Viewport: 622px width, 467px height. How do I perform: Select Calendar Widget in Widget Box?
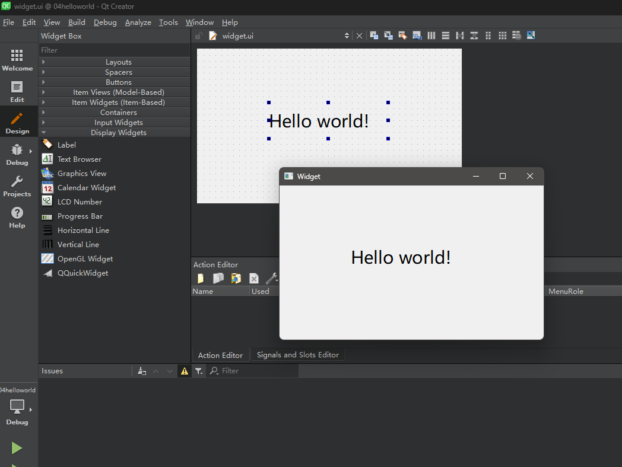pyautogui.click(x=86, y=188)
